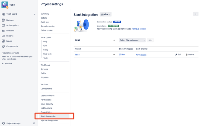Select Bug under Issue types
The width and height of the screenshot is (201, 126).
point(45,41)
